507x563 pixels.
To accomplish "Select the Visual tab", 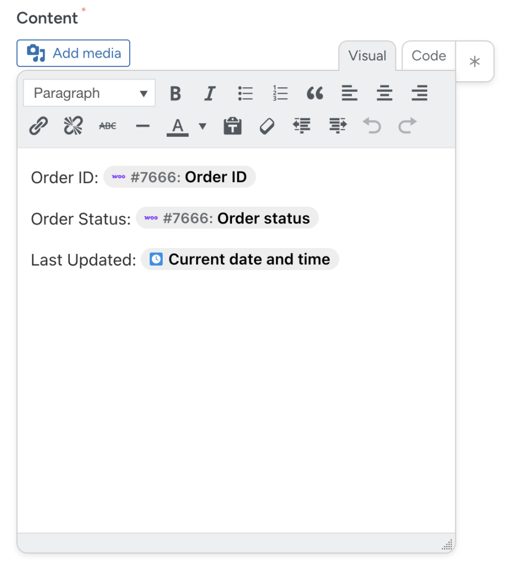I will point(367,55).
